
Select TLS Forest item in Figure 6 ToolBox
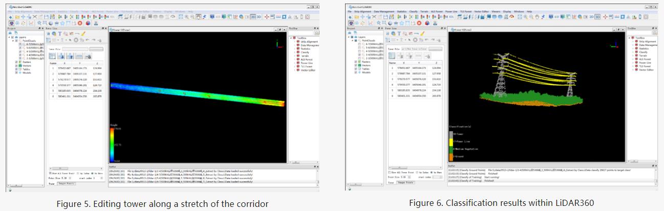pyautogui.click(x=644, y=67)
